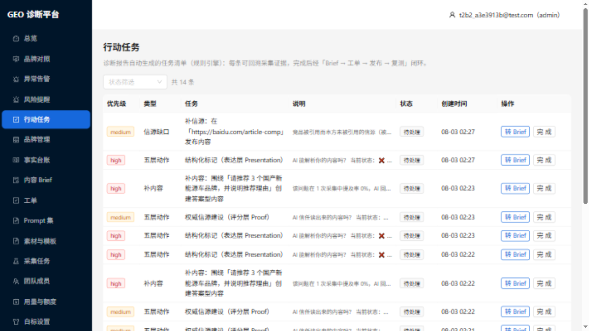Click 完成 for 结构化标记 created 02:22
The image size is (589, 331).
pyautogui.click(x=544, y=255)
